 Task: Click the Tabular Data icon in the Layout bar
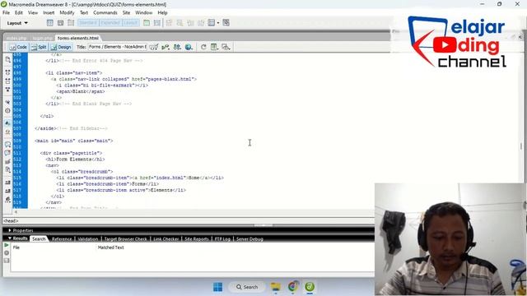point(226,23)
